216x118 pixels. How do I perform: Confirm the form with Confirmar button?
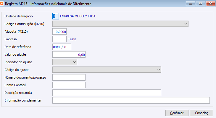coord(177,113)
